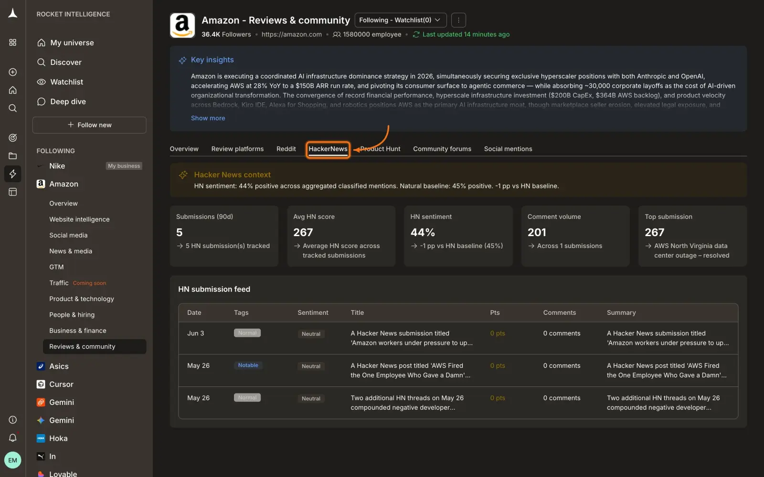
Task: Open Product & technology under Amazon
Action: [82, 299]
